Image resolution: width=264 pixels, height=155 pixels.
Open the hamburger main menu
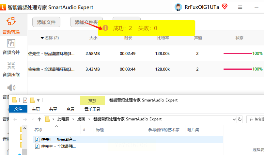pyautogui.click(x=240, y=7)
